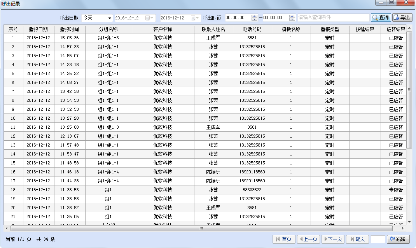Go to previous page with 上一页
416x248 pixels.
pos(308,239)
